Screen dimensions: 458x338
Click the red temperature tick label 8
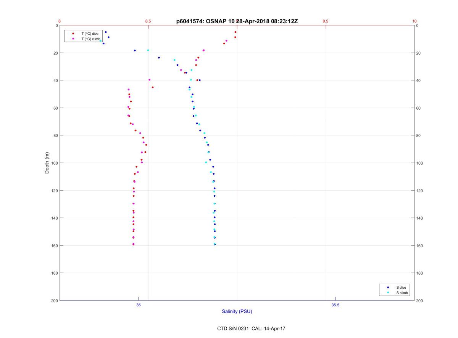[x=60, y=21]
